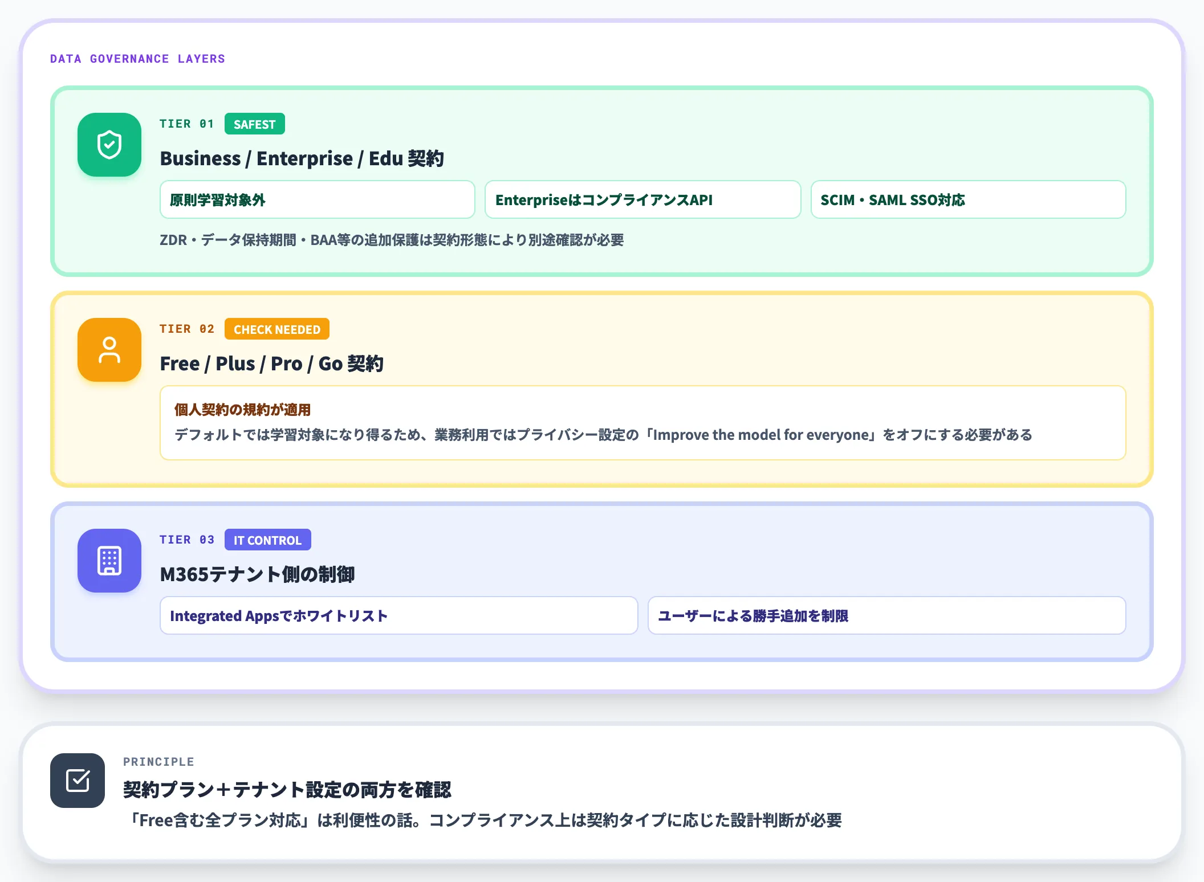This screenshot has height=882, width=1204.
Task: Click the TIER 01 label
Action: tap(187, 124)
